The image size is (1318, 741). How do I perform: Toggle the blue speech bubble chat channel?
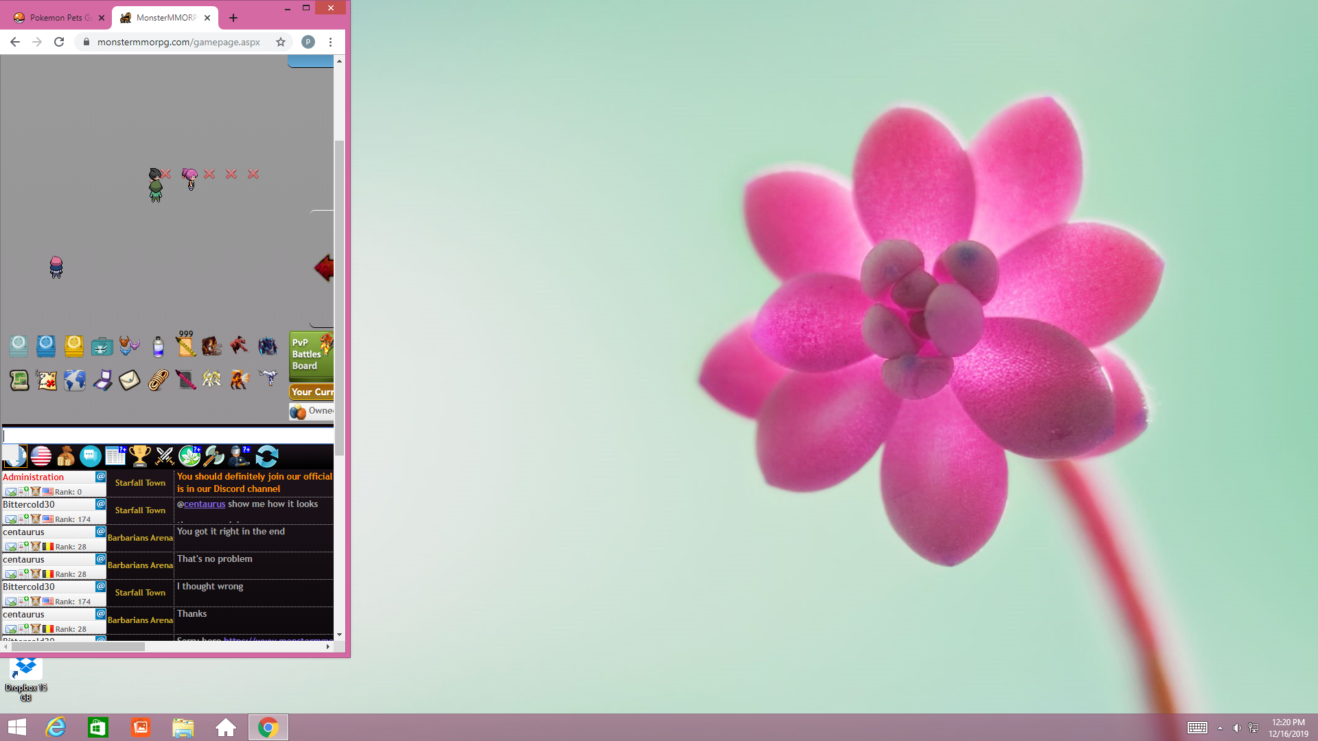[x=90, y=456]
